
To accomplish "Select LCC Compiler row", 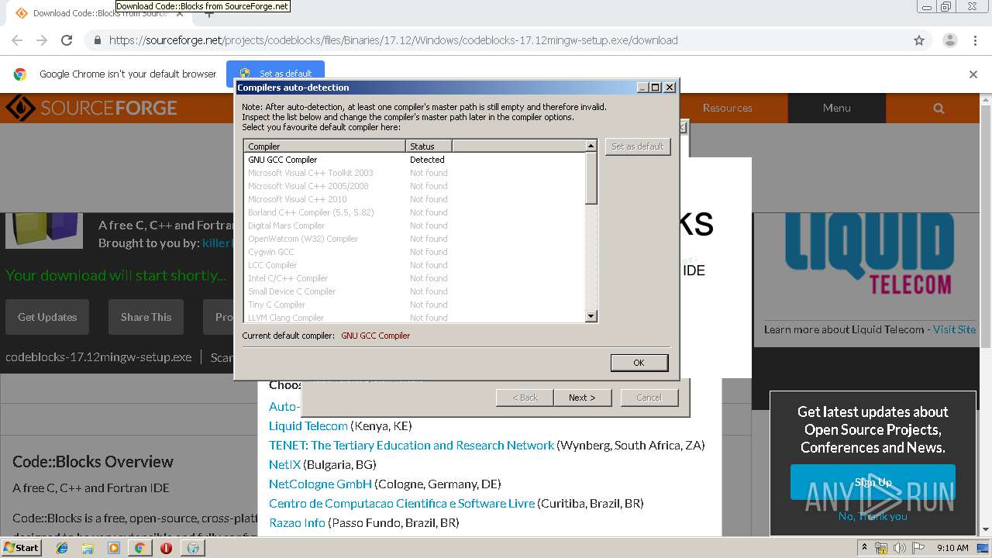I will tap(415, 265).
